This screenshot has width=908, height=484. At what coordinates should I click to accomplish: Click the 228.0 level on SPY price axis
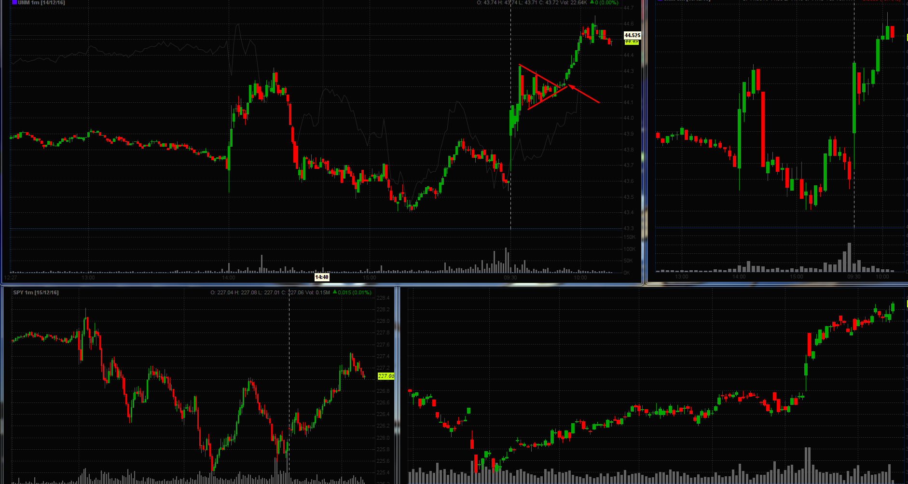(383, 321)
